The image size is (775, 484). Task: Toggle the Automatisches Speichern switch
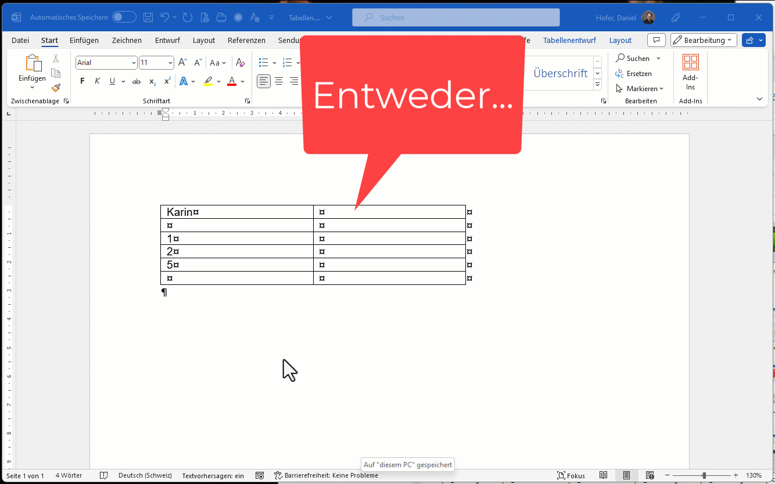[x=124, y=17]
